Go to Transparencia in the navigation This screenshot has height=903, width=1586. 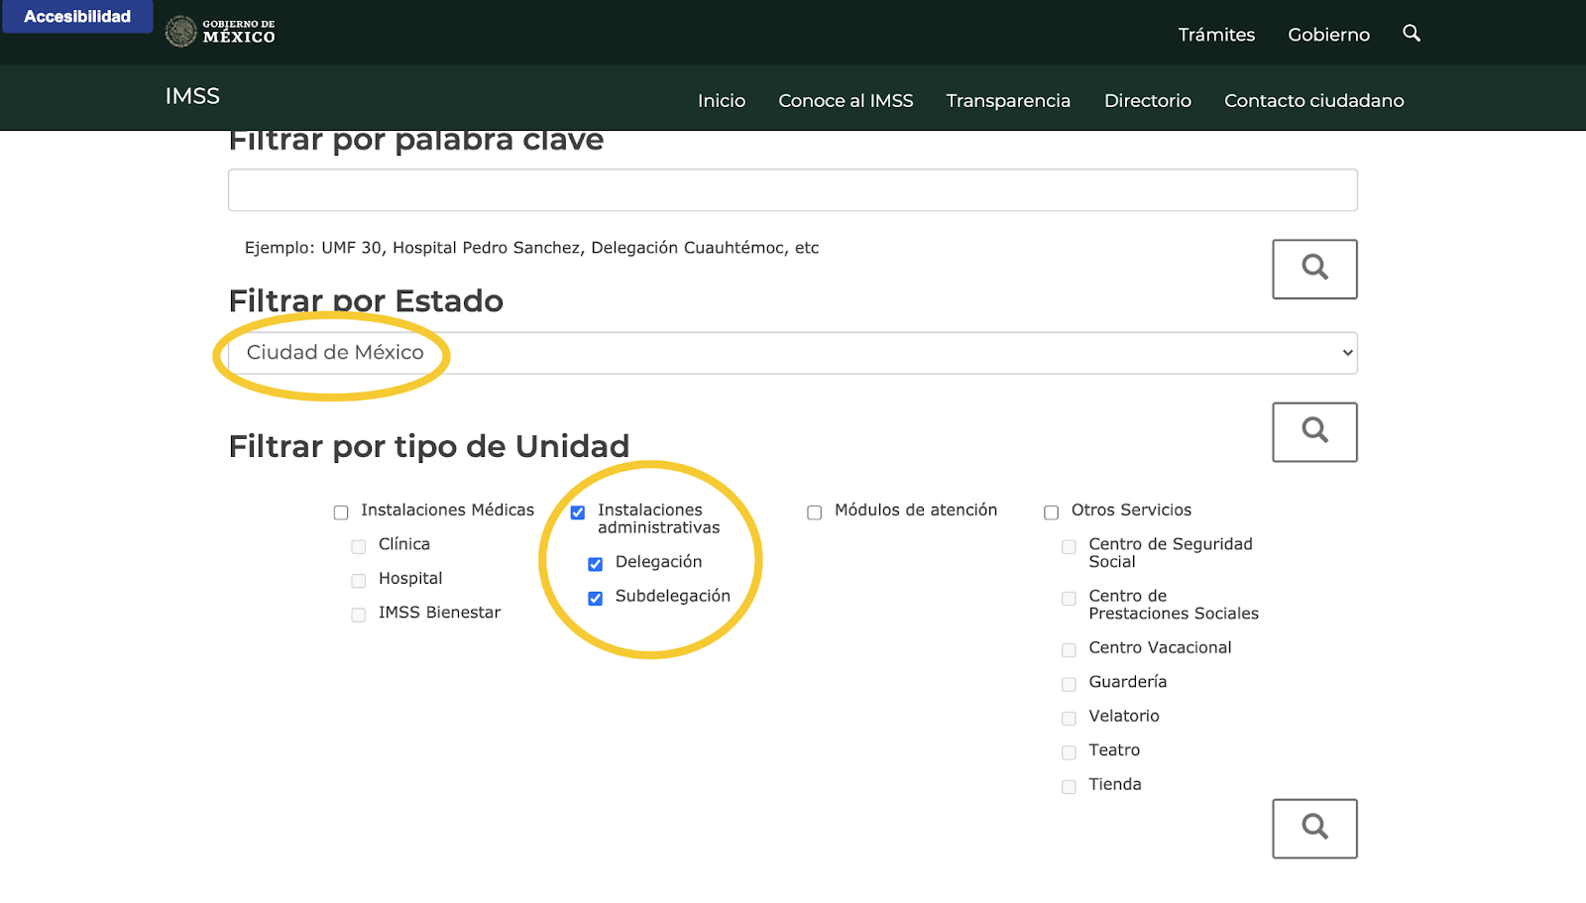[x=1007, y=101]
